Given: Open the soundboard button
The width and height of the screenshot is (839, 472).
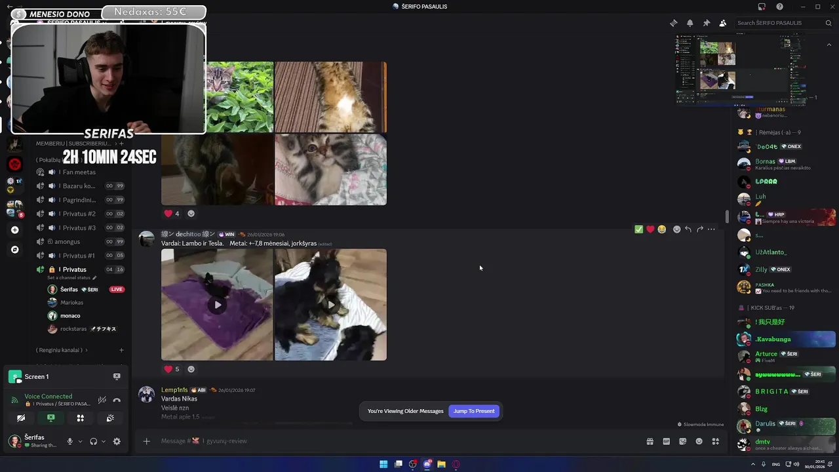Looking at the screenshot, I should click(x=110, y=418).
